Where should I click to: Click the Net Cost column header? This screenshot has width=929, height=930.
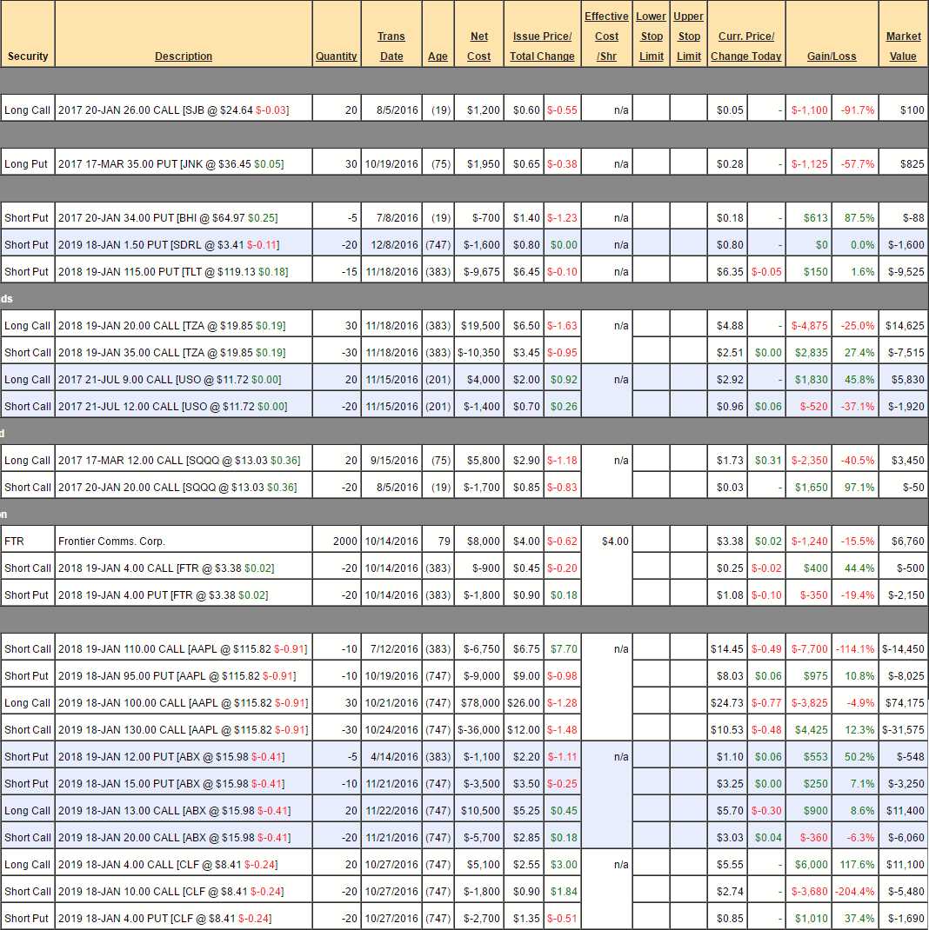tap(479, 46)
